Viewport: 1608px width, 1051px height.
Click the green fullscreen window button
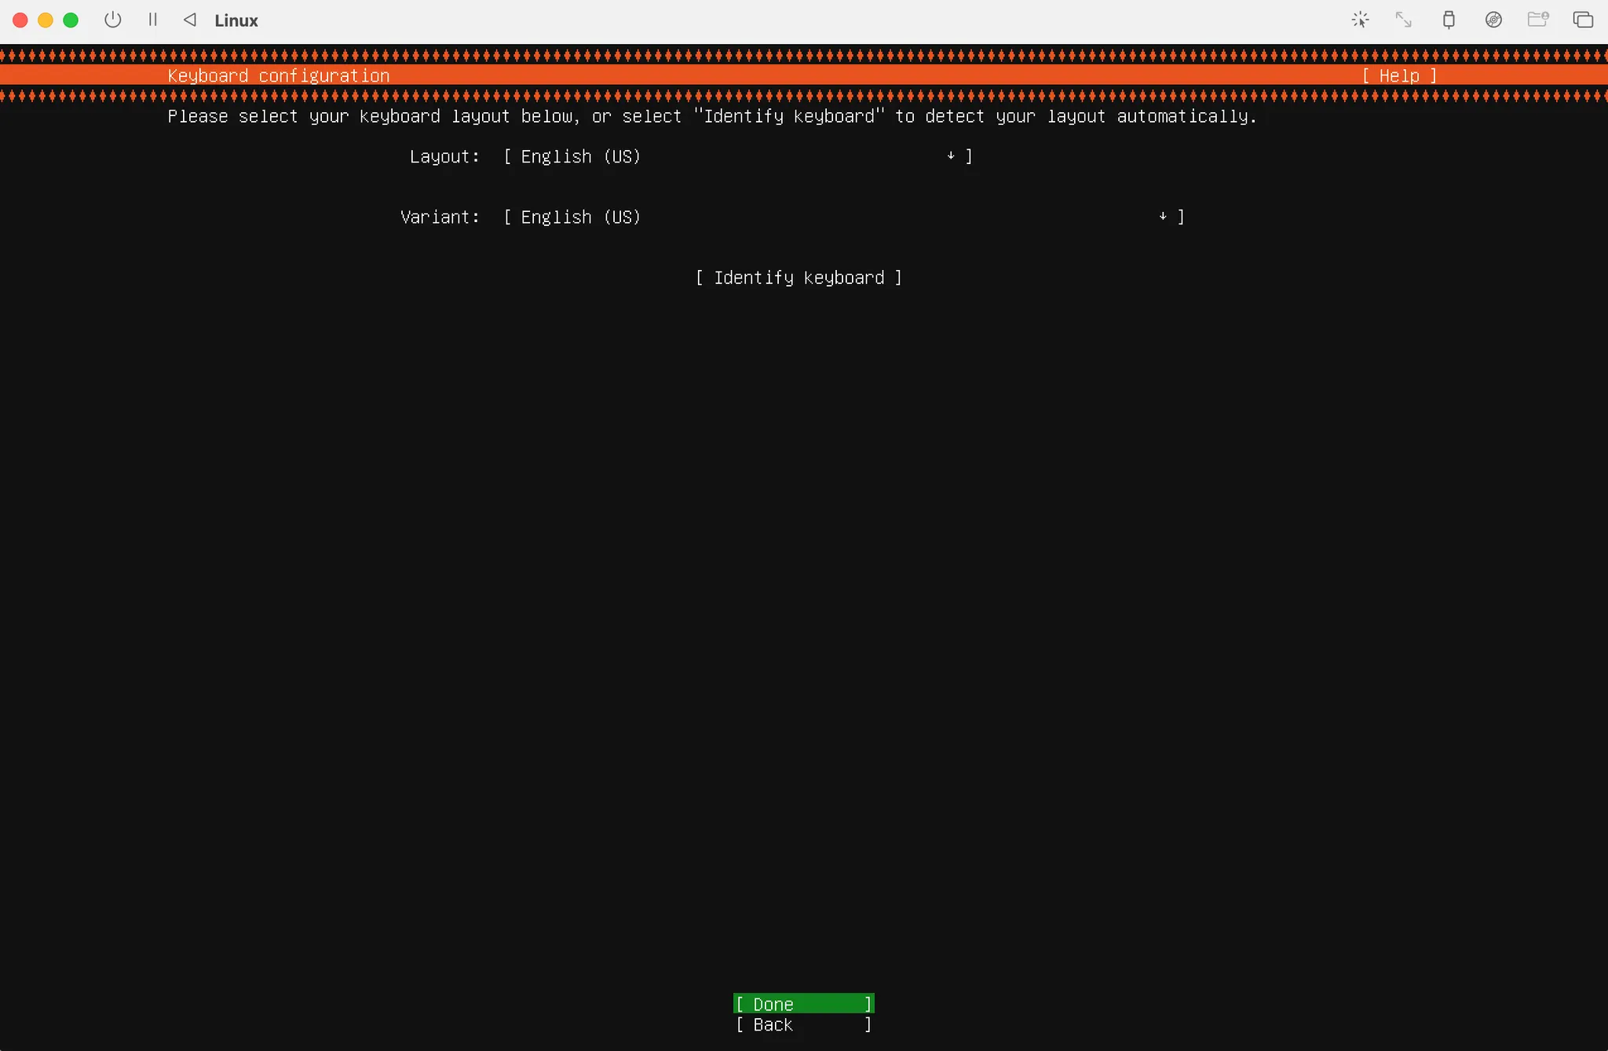click(x=71, y=20)
